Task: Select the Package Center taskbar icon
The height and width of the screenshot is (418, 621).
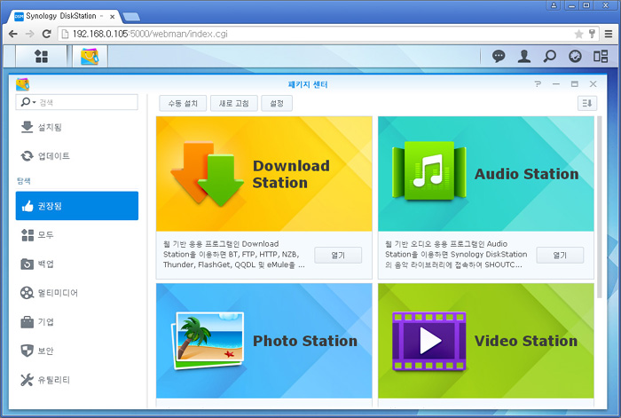Action: coord(90,56)
